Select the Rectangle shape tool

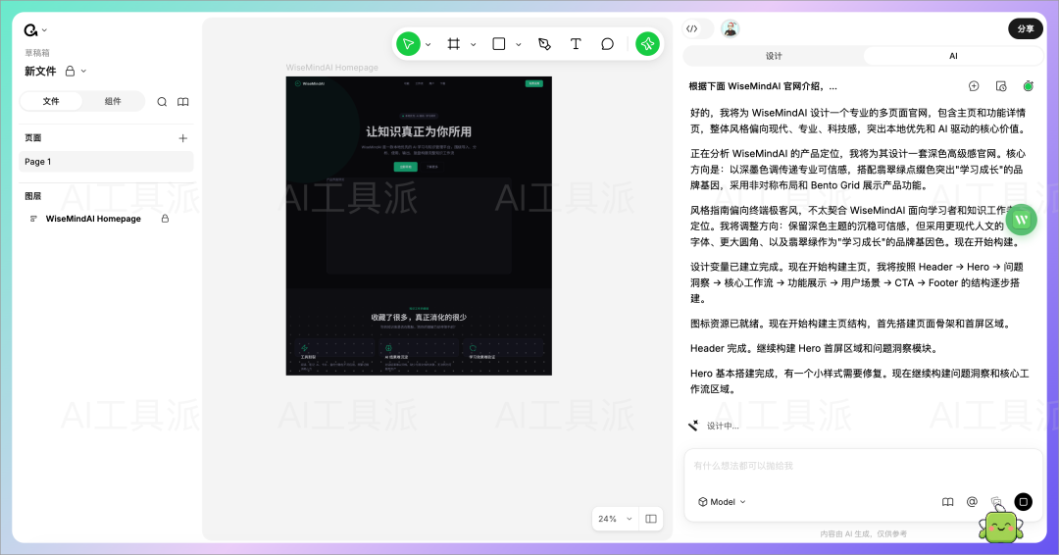click(x=499, y=44)
